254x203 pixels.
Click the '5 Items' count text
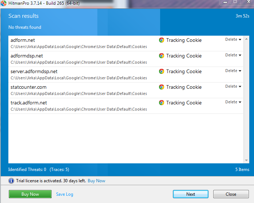click(x=242, y=170)
